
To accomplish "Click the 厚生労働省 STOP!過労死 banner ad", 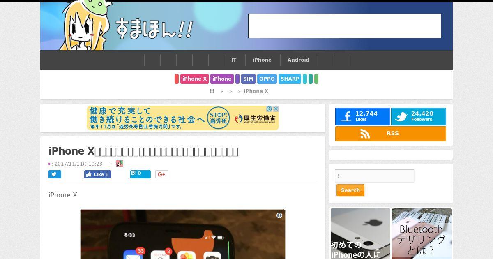I will click(183, 118).
